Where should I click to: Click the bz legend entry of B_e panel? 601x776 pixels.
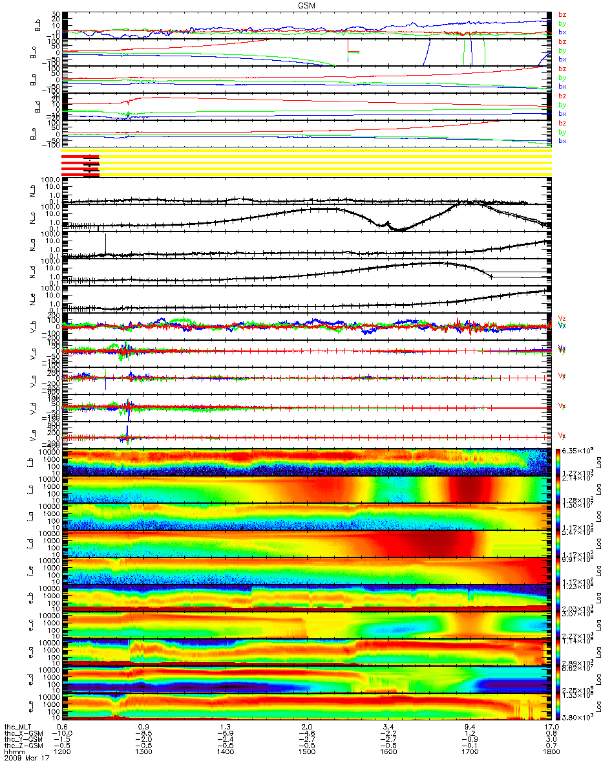(x=562, y=123)
